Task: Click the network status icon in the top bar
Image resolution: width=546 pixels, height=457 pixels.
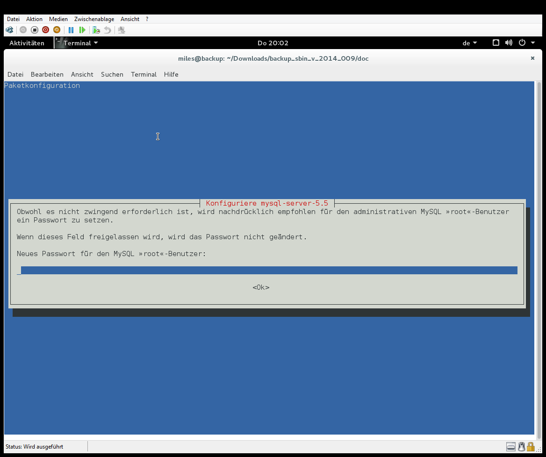Action: (x=496, y=43)
